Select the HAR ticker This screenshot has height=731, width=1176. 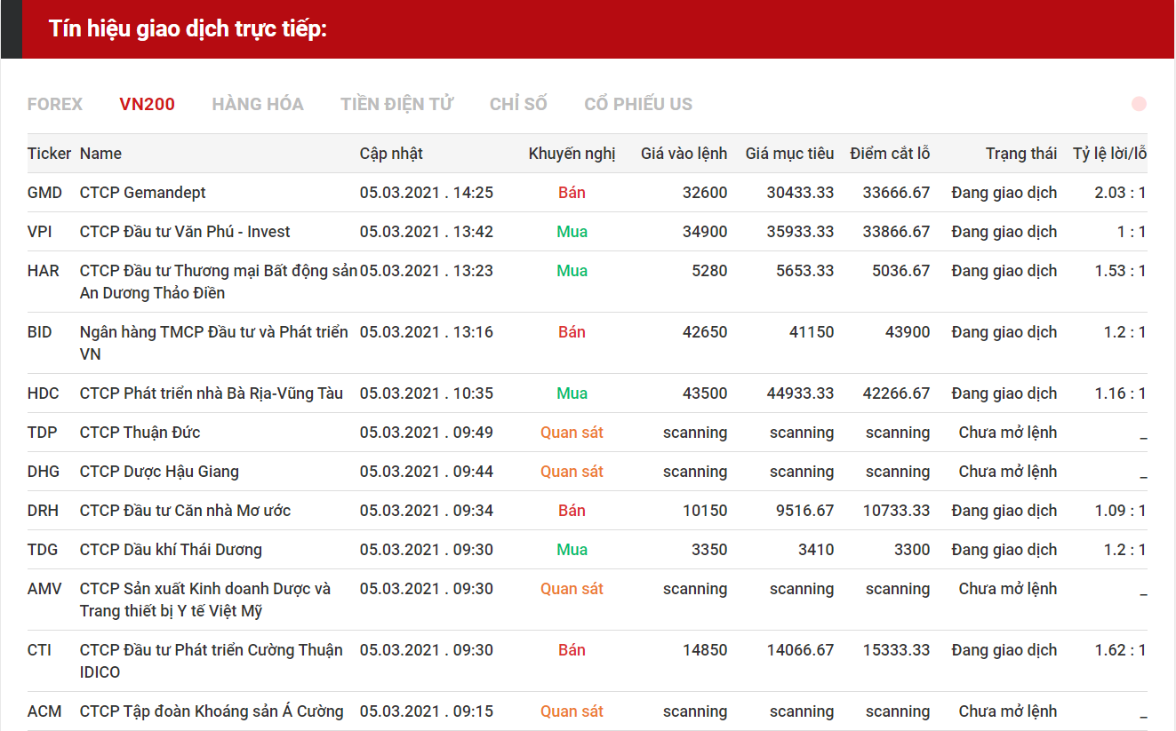click(43, 271)
